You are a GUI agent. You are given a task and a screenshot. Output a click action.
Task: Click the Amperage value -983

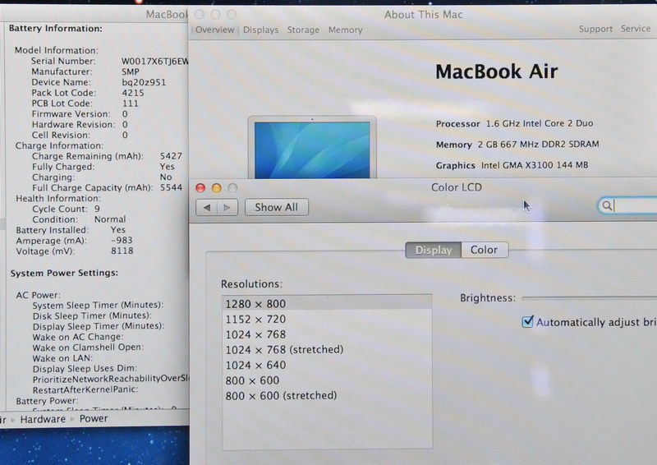coord(122,240)
